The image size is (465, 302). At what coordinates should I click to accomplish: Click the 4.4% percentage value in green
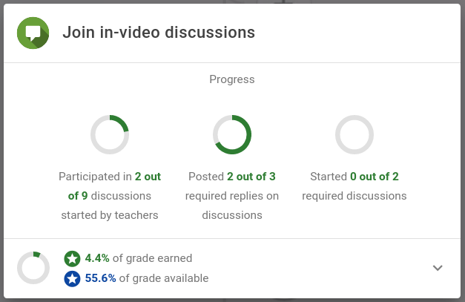[97, 258]
